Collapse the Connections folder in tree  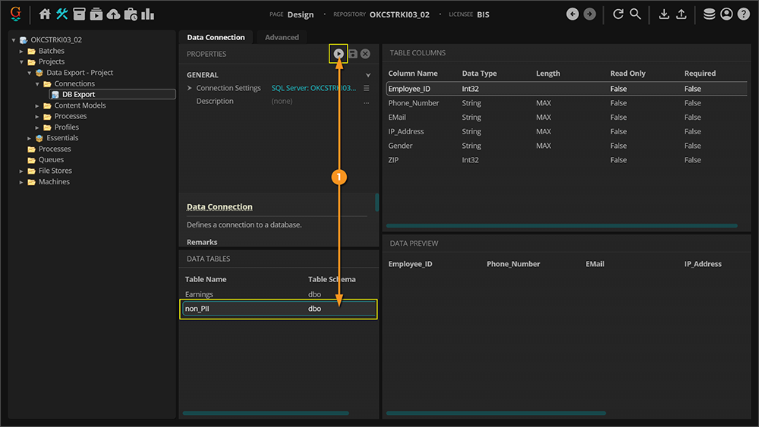[x=38, y=84]
